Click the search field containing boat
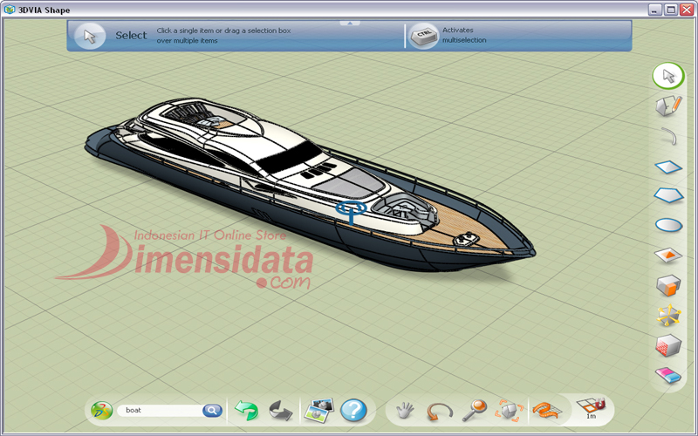This screenshot has height=436, width=698. click(160, 410)
